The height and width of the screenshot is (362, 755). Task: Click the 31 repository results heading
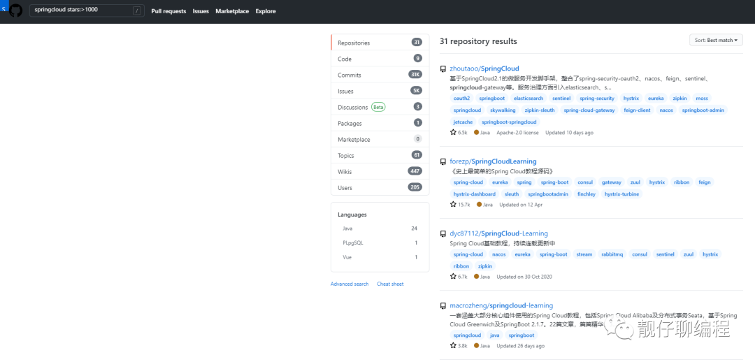(x=478, y=41)
